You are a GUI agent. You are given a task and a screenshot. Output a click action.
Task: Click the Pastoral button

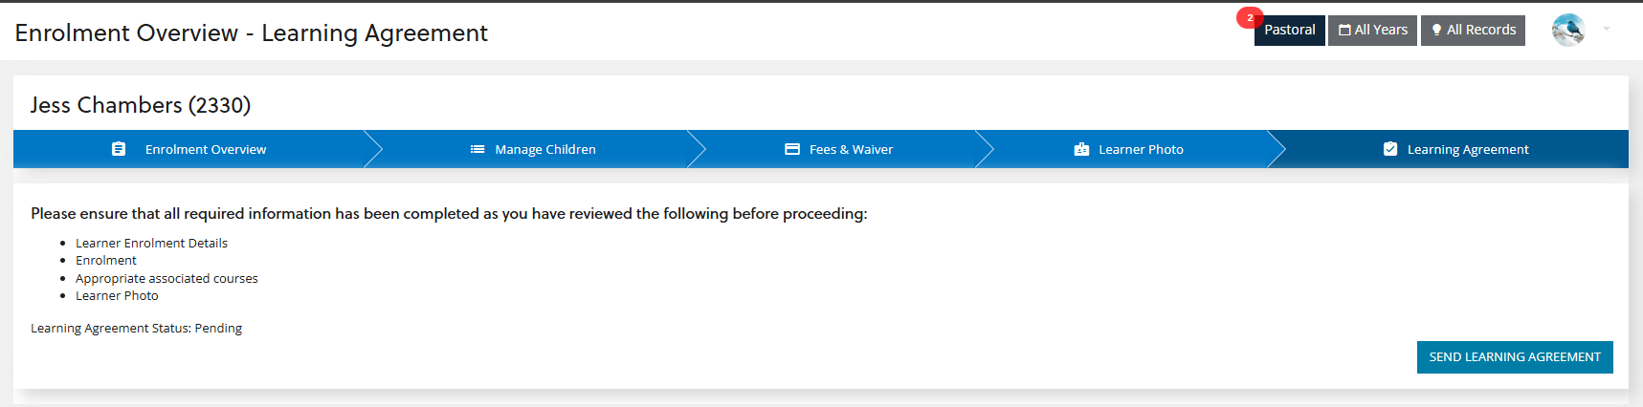coord(1290,31)
